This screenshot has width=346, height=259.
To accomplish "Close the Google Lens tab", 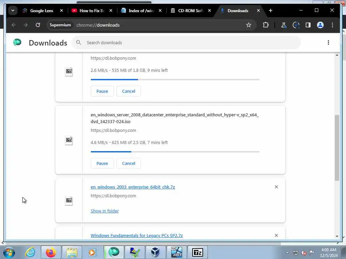I will [x=61, y=10].
